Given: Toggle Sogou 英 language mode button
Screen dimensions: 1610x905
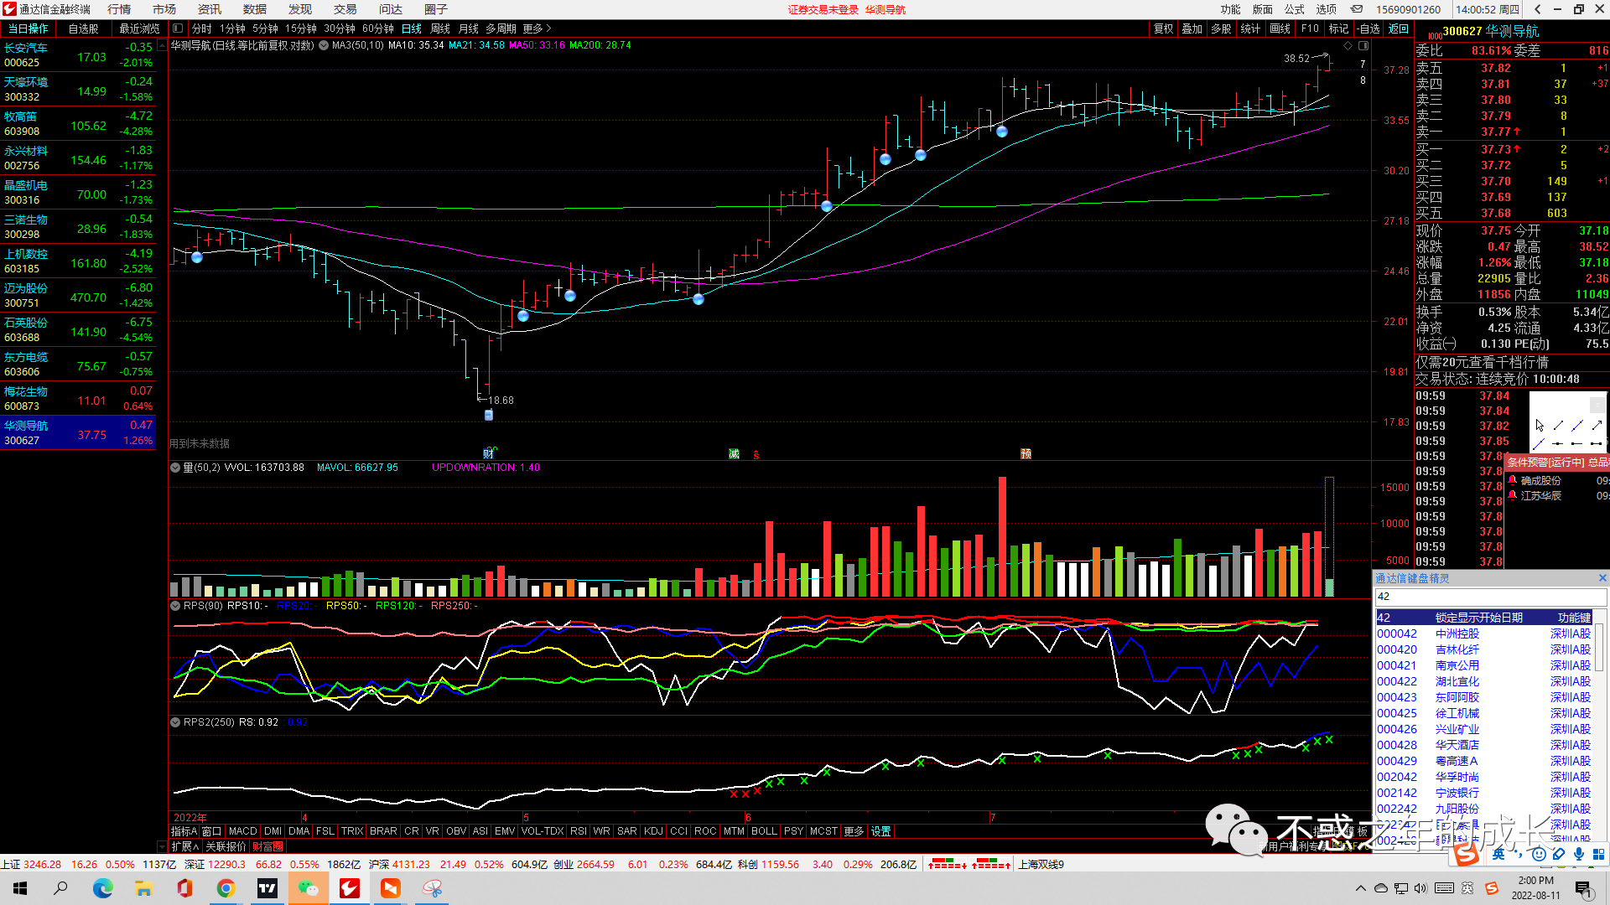Looking at the screenshot, I should pyautogui.click(x=1498, y=854).
